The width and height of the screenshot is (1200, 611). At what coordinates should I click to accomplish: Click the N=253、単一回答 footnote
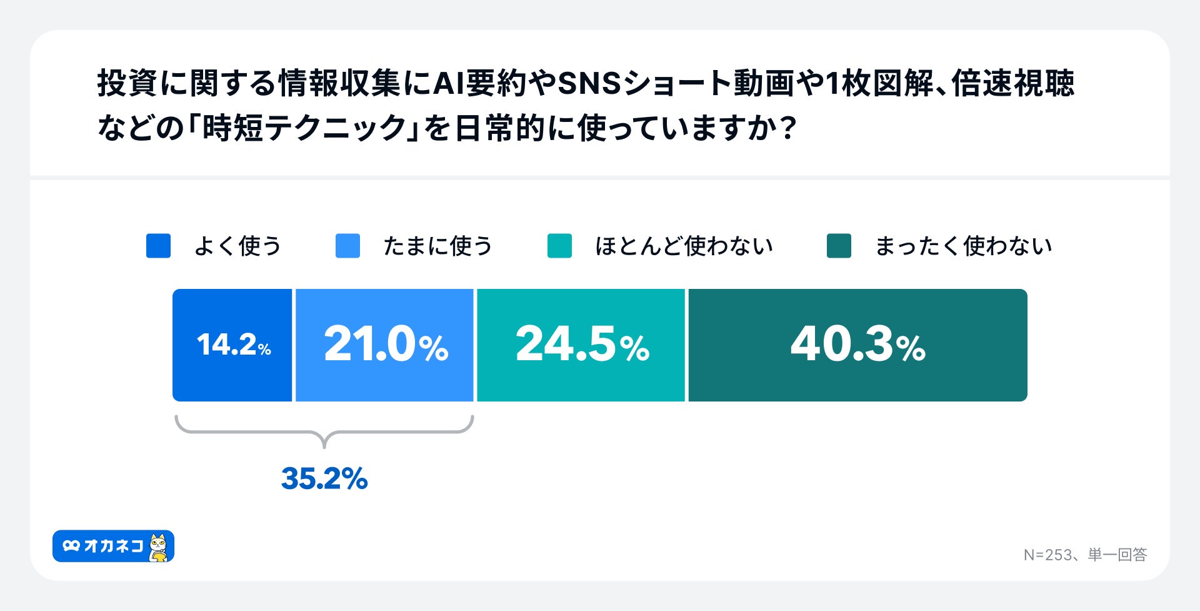click(x=1085, y=555)
